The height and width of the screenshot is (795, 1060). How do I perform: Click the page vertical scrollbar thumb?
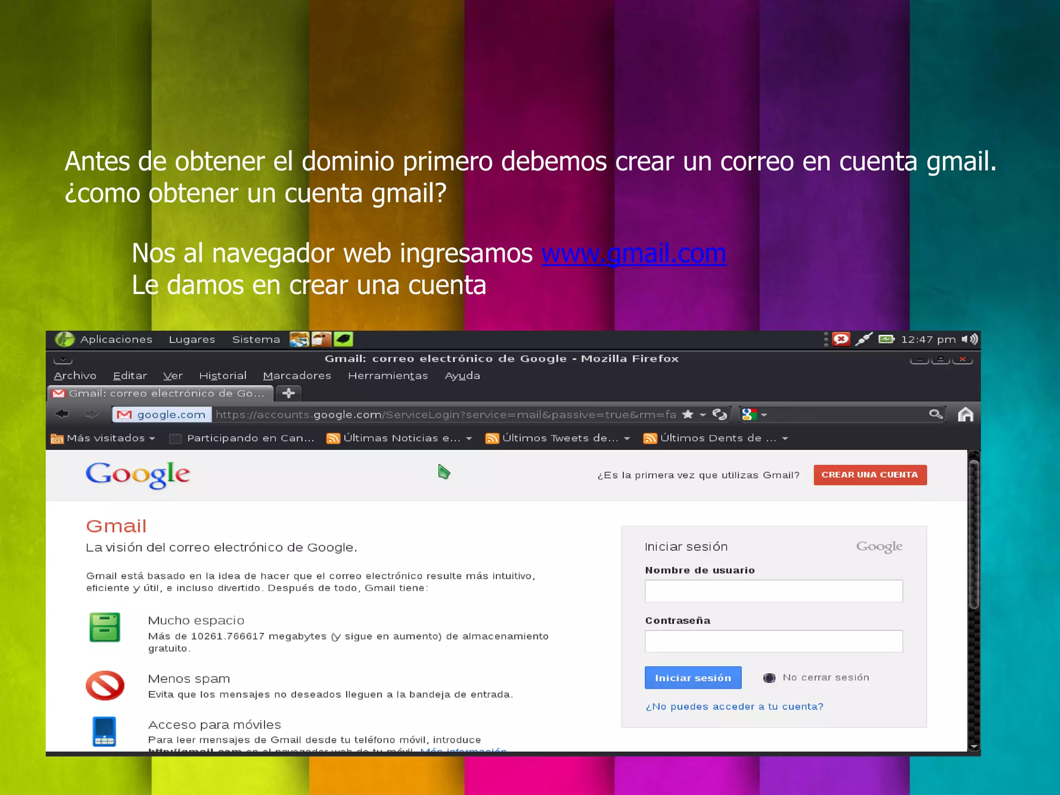(x=974, y=533)
